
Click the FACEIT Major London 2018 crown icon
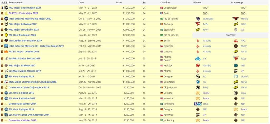[x=6, y=52]
